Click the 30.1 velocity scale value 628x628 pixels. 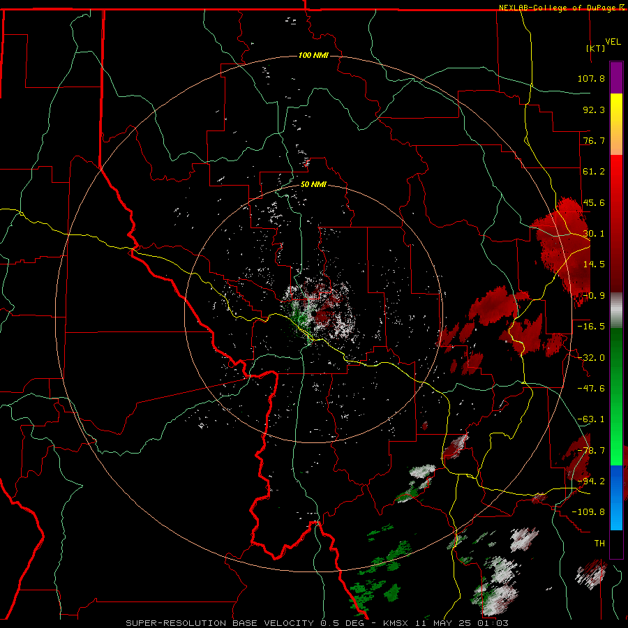click(594, 234)
